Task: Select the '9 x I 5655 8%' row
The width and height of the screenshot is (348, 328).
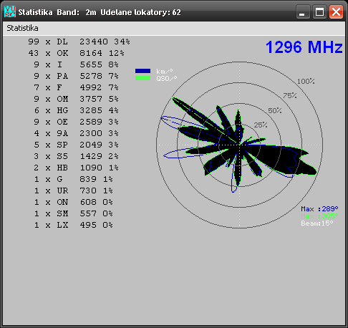Action: click(76, 64)
